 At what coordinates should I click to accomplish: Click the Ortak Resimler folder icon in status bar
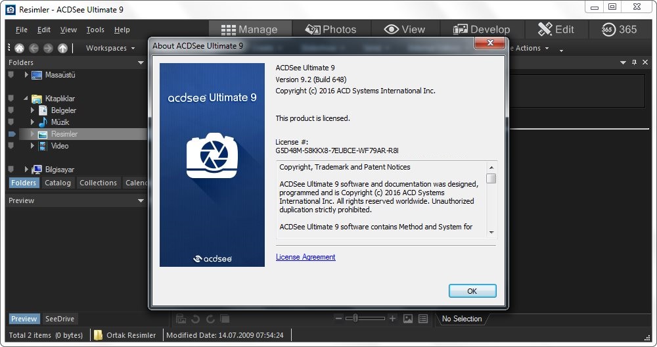click(x=98, y=335)
